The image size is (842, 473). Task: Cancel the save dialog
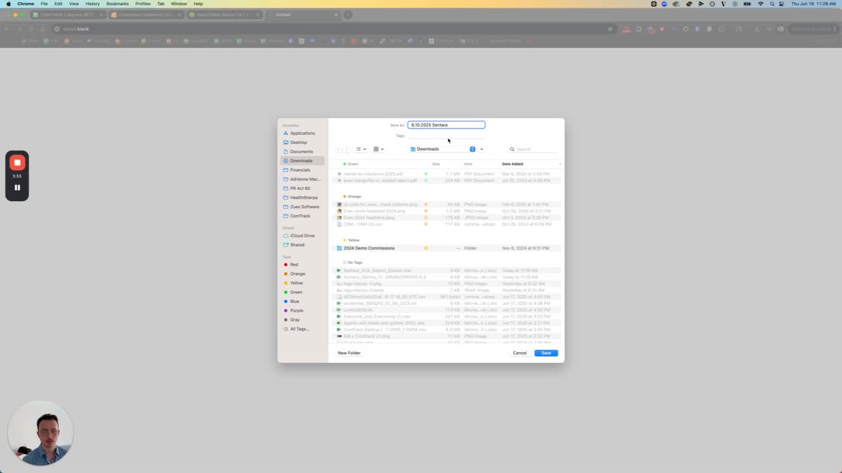[520, 353]
